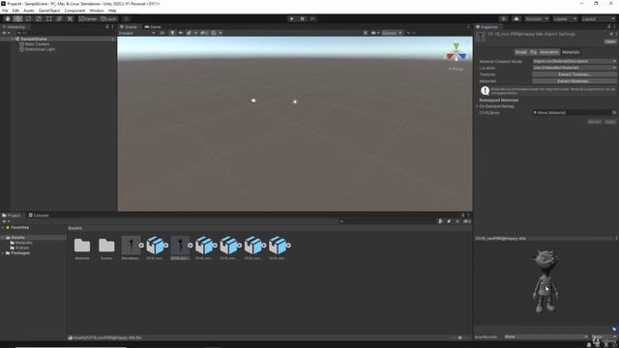Viewport: 619px width, 348px height.
Task: Toggle the Hierarchy panel lock
Action: coord(106,27)
